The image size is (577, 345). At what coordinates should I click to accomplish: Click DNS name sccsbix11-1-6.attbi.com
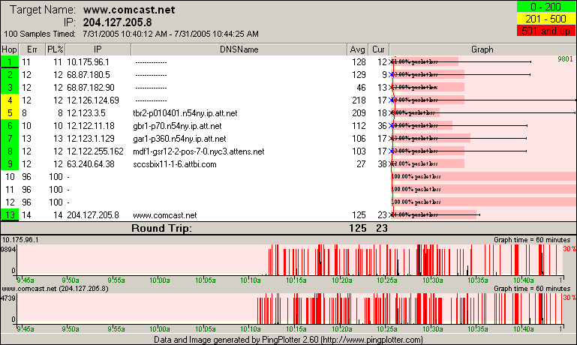[x=175, y=164]
